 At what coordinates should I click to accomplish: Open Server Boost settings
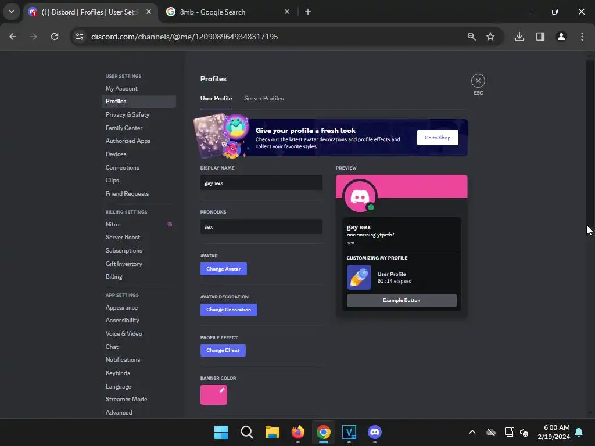tap(138, 237)
